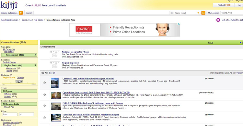Image resolution: width=243 pixels, height=126 pixels.
Task: Click the AdChoices icon on the banner
Action: click(x=179, y=24)
